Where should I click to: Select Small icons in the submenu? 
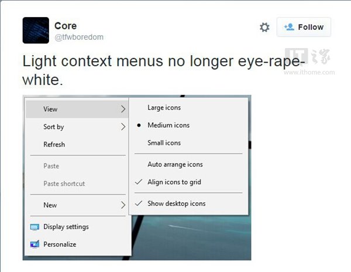point(164,142)
